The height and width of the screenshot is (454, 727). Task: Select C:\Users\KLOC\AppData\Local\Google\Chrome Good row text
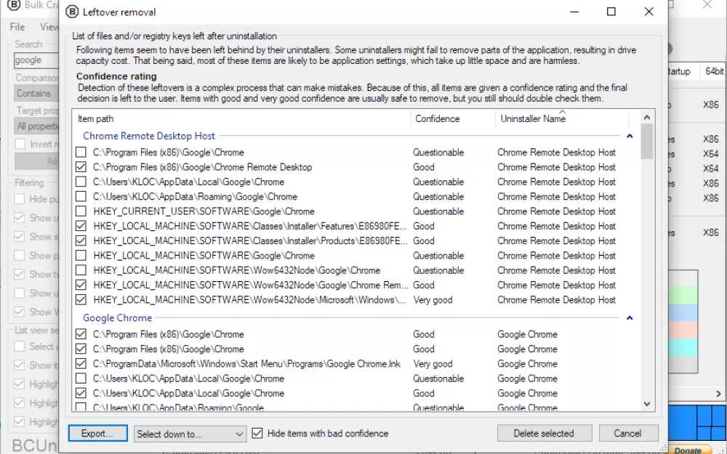tap(188, 393)
